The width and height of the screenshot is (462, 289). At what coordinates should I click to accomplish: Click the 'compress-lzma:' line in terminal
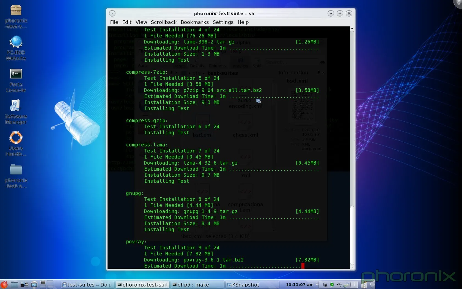tap(147, 145)
